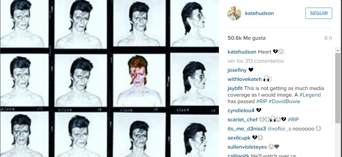Visit the withlovekateh commenter profile

pyautogui.click(x=244, y=79)
